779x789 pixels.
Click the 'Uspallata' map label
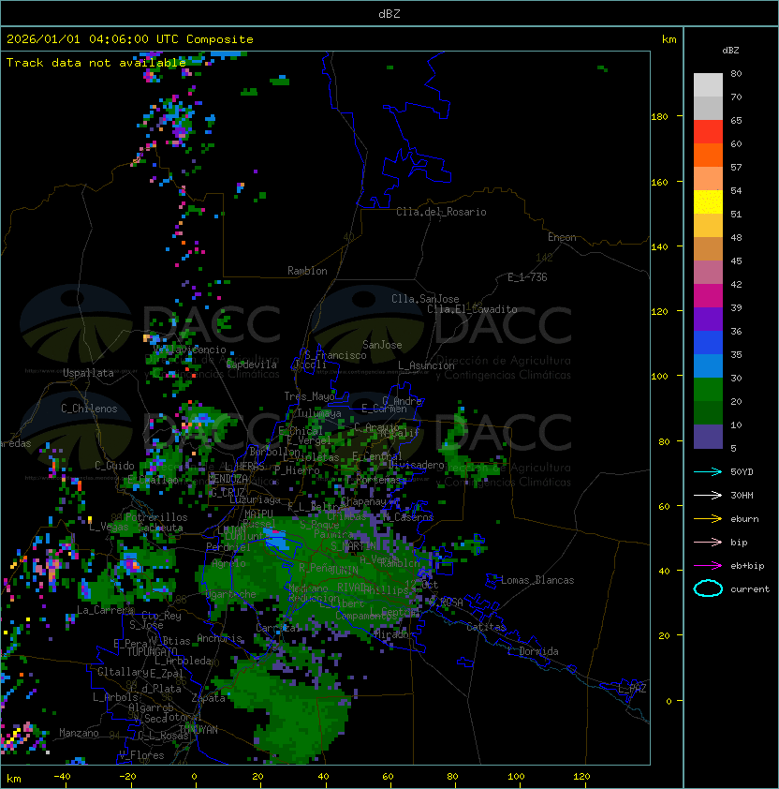coord(88,373)
